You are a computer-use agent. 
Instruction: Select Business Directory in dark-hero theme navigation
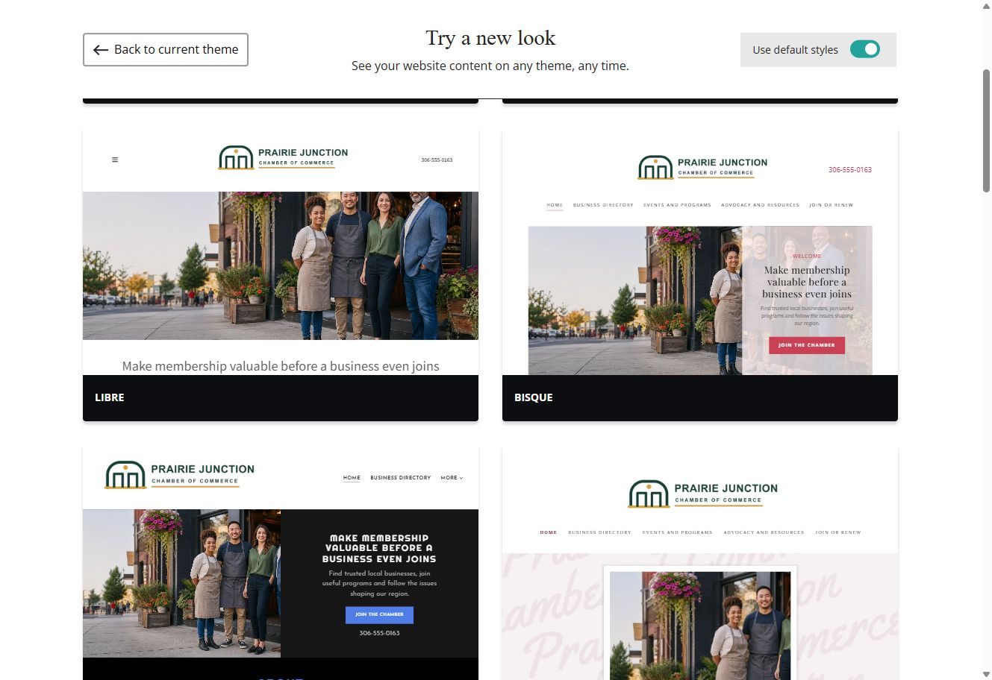click(x=401, y=478)
